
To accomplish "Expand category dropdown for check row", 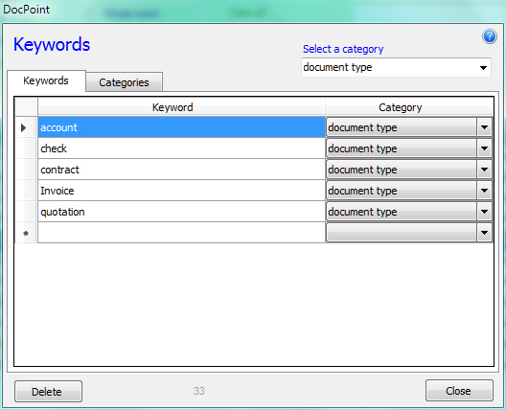I will [484, 148].
